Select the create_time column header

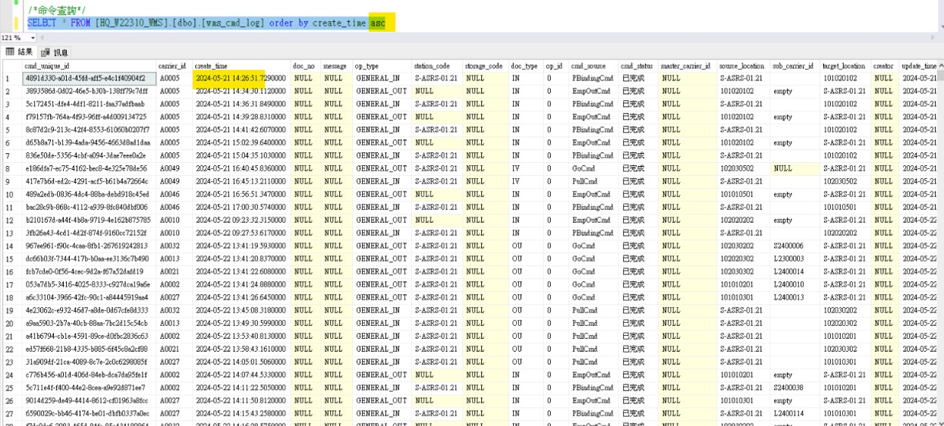[211, 67]
